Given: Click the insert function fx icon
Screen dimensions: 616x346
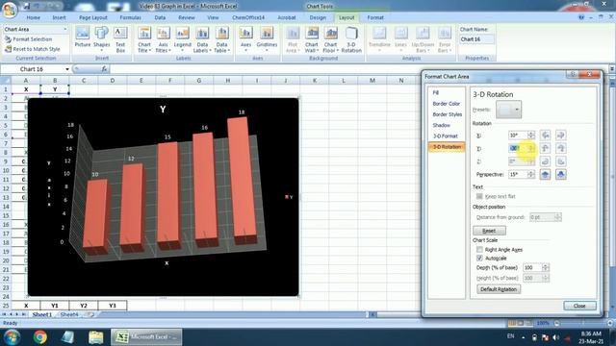Looking at the screenshot, I should click(x=104, y=69).
